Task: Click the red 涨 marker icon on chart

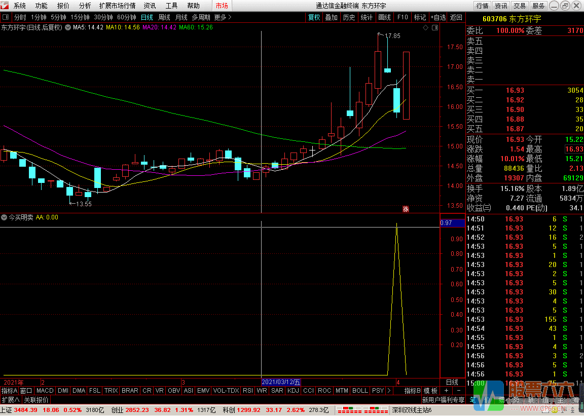Action: point(406,208)
